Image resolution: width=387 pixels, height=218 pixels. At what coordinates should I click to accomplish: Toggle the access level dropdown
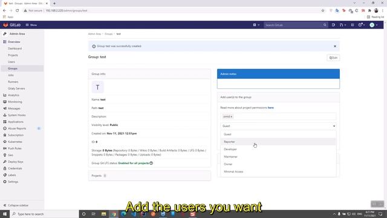click(x=278, y=126)
